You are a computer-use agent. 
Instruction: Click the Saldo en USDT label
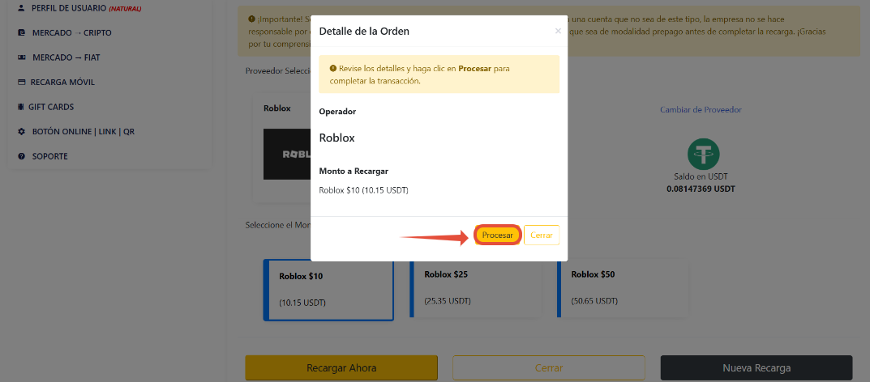pyautogui.click(x=701, y=176)
